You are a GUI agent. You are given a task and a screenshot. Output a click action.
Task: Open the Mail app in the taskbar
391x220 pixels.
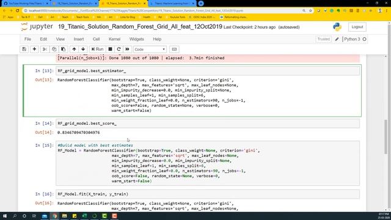(45, 216)
